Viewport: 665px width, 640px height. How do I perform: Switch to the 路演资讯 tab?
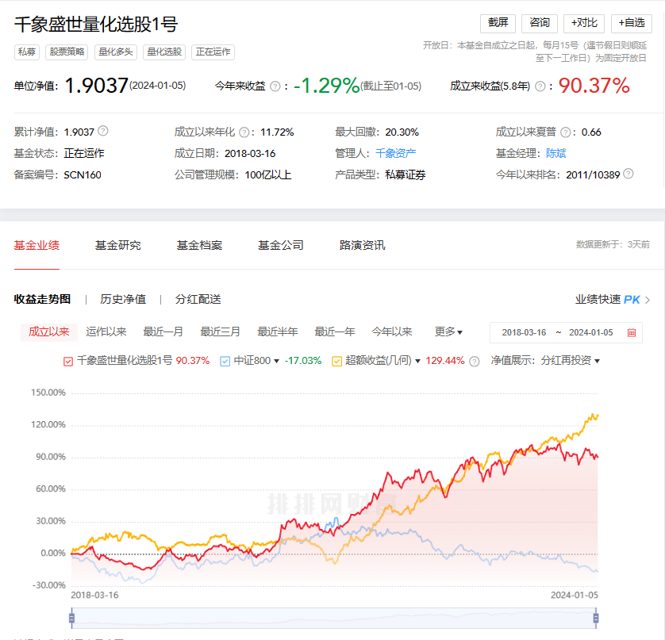tap(362, 245)
